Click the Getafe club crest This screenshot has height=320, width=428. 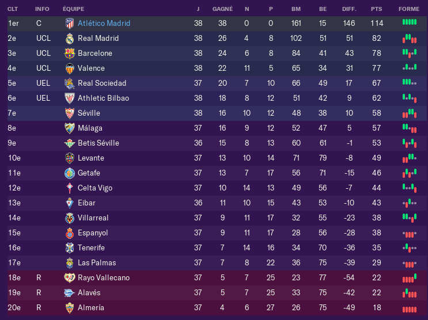coord(70,173)
